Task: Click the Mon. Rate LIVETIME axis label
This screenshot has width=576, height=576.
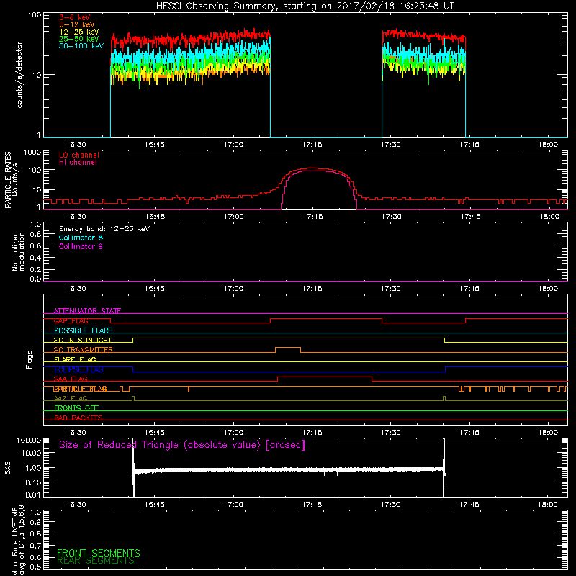Action: tap(18, 540)
